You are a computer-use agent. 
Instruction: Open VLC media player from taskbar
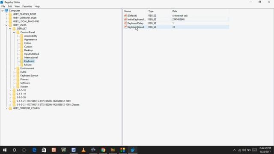coord(83,150)
